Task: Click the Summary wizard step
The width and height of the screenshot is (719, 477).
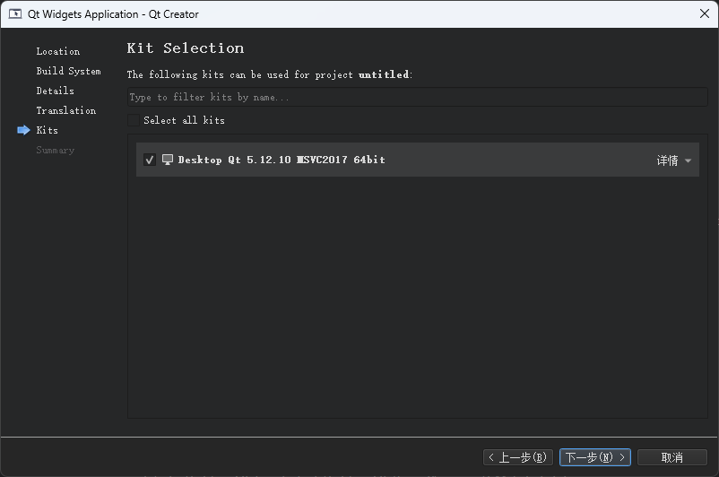Action: click(x=55, y=150)
